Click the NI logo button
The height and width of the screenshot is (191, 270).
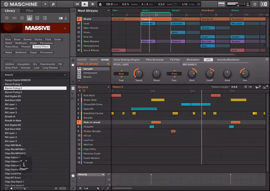coord(264,4)
